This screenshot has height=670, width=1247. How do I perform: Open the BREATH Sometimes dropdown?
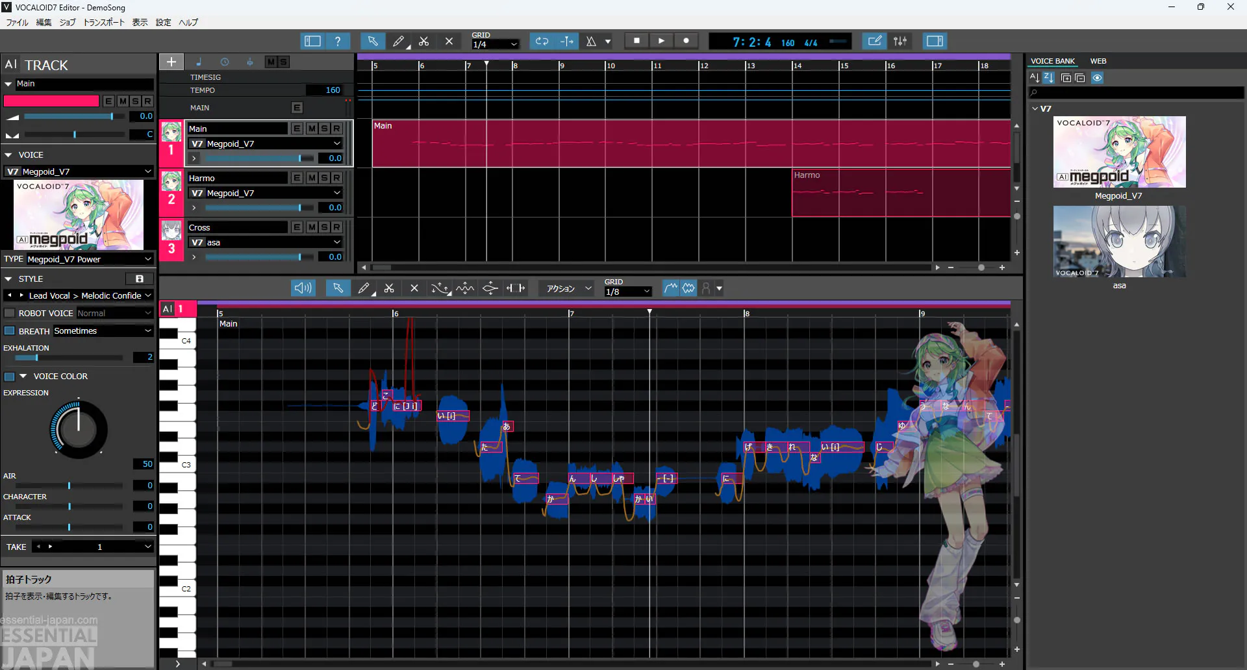(x=103, y=331)
